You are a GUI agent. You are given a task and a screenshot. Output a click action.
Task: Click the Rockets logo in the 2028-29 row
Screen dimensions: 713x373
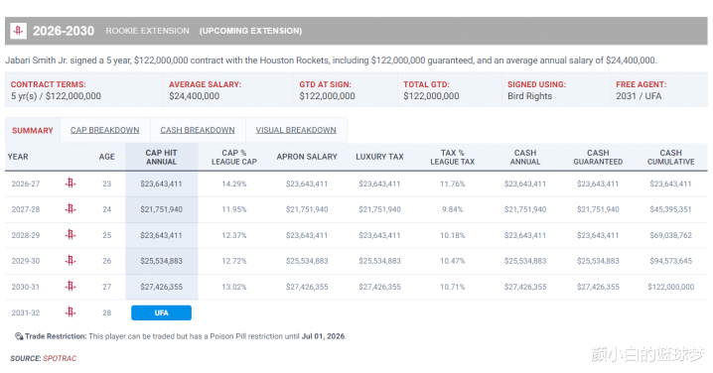[71, 235]
